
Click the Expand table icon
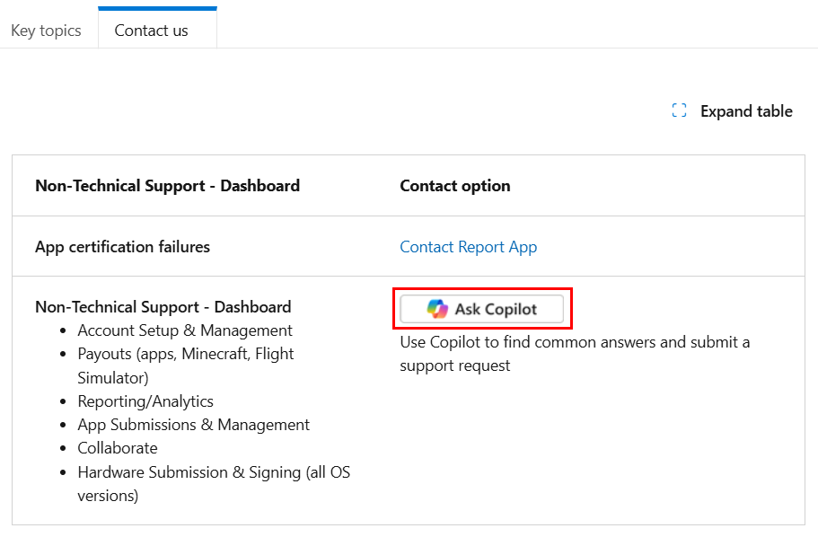[679, 110]
